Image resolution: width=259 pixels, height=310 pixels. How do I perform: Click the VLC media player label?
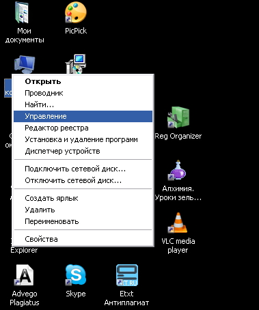pyautogui.click(x=178, y=246)
